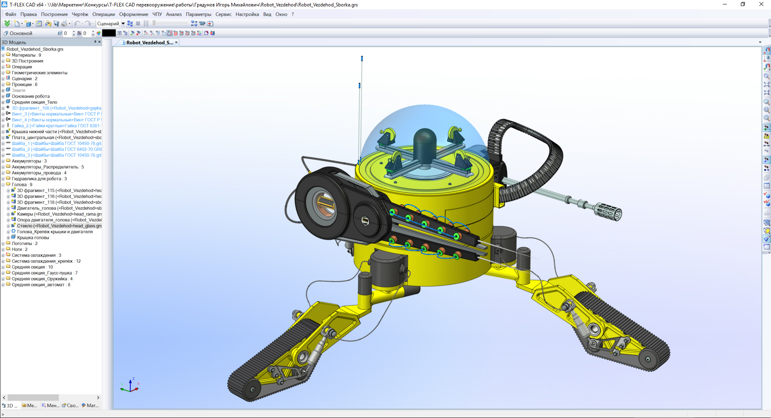Click the green double-chevron finish icon
The image size is (771, 418).
click(7, 23)
